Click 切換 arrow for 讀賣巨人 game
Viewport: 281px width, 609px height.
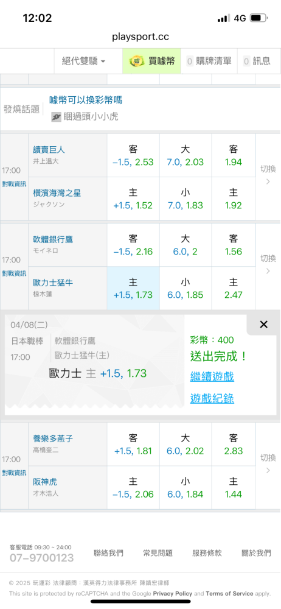click(268, 175)
